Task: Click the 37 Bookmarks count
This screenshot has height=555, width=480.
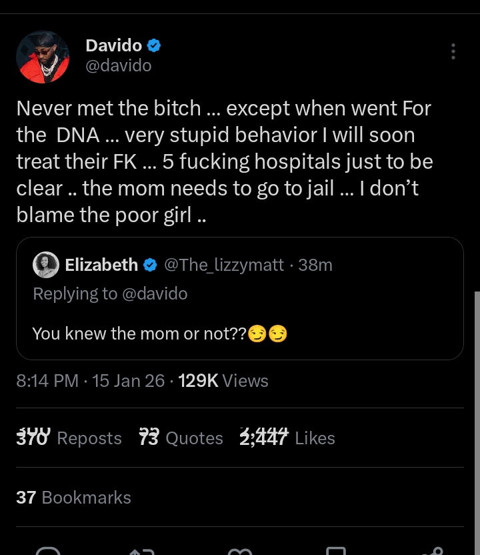Action: pos(73,497)
